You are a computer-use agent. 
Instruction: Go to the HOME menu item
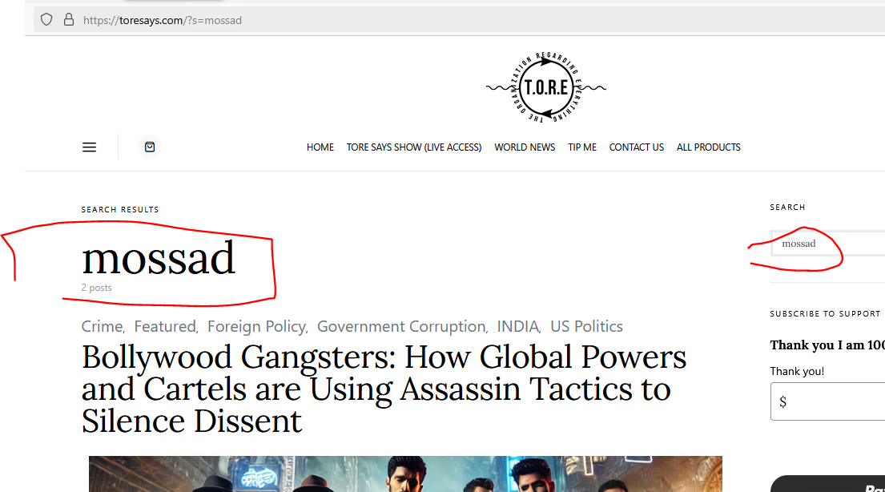pyautogui.click(x=320, y=147)
